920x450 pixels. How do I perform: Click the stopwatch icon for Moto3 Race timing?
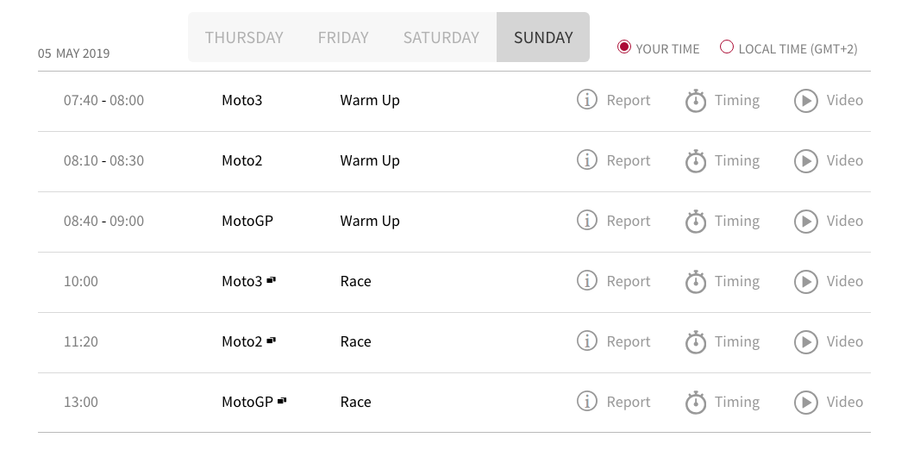pos(696,282)
